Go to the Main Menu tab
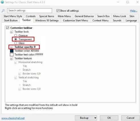 tap(64, 16)
